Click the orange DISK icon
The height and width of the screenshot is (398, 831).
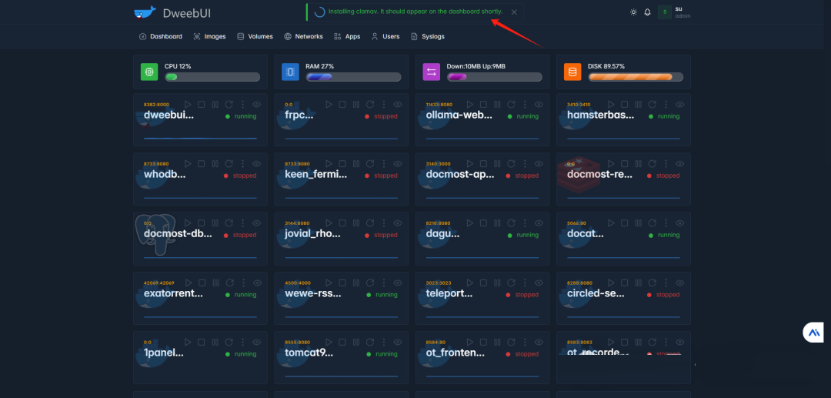pos(572,72)
